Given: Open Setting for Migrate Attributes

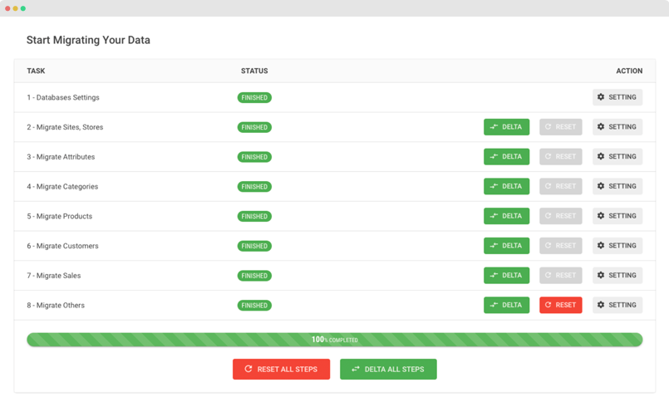Looking at the screenshot, I should [x=617, y=157].
